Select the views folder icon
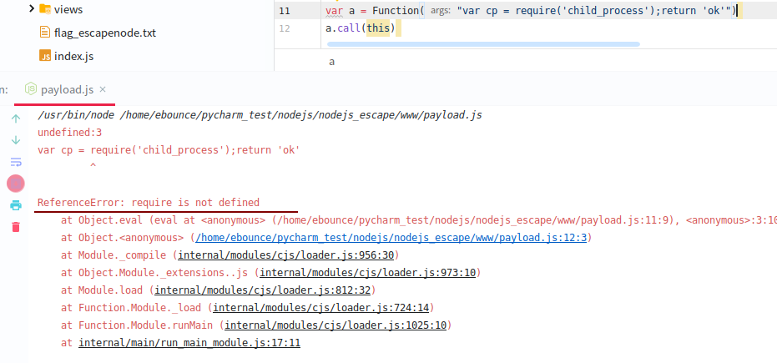The height and width of the screenshot is (363, 777). (x=45, y=9)
